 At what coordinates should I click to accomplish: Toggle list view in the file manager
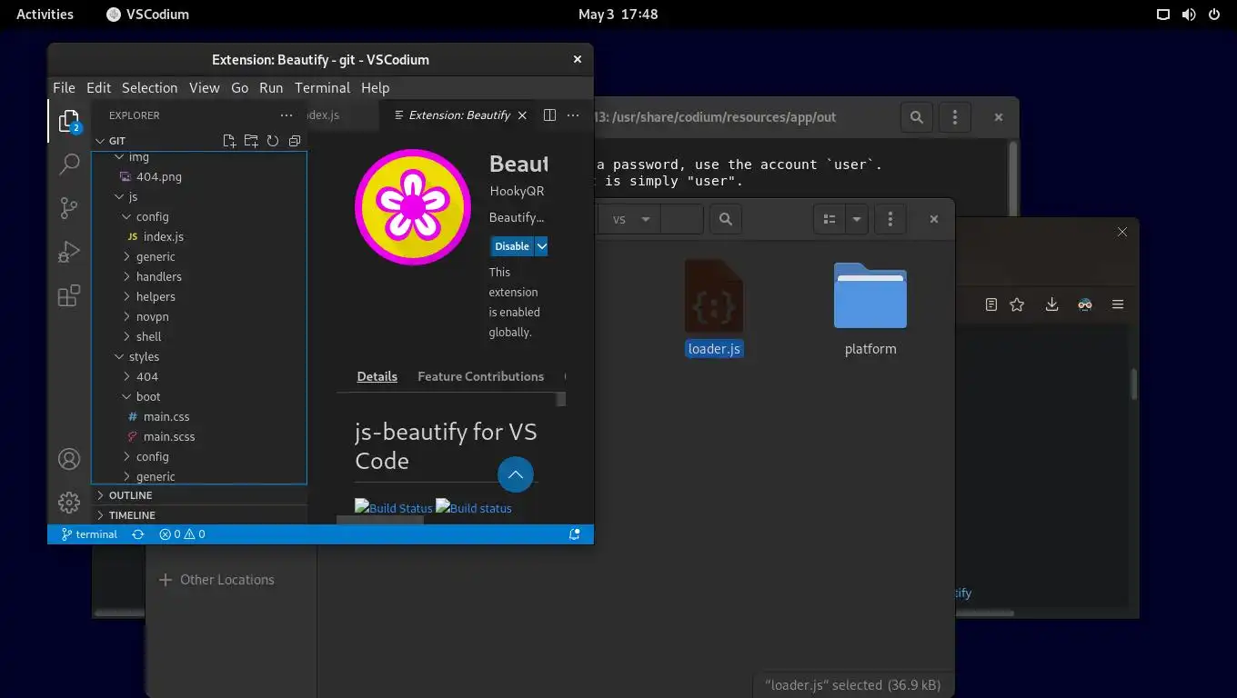coord(830,219)
